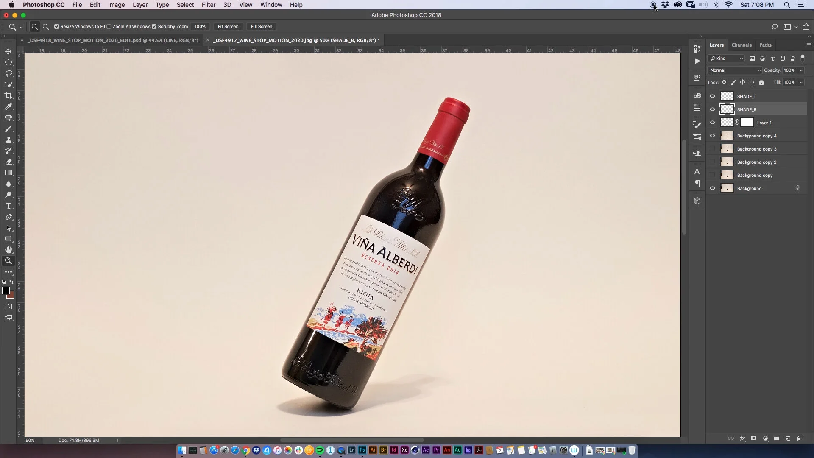The image size is (814, 458).
Task: Enable Zoom All Windows checkbox
Action: click(x=109, y=26)
